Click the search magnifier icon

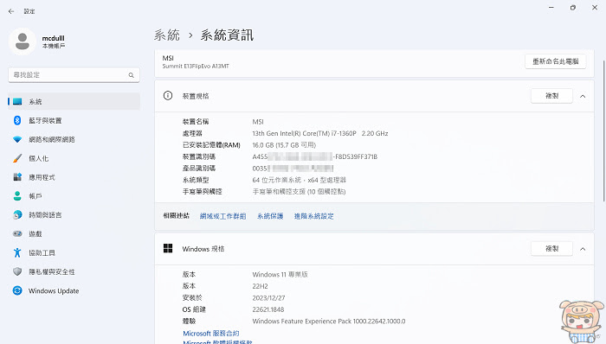pyautogui.click(x=131, y=75)
